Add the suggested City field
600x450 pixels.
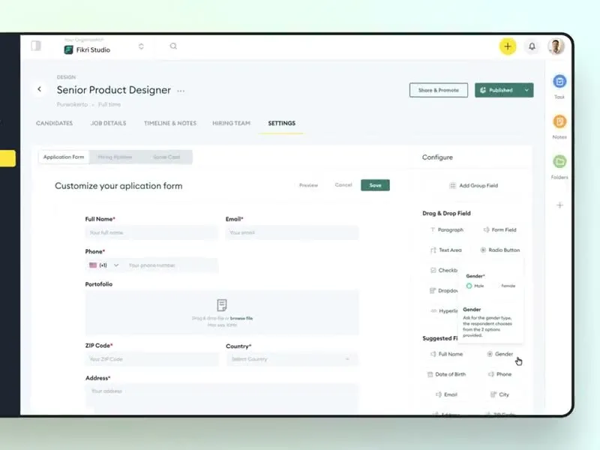(499, 394)
